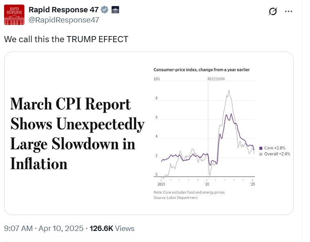
Task: Click 'Source: Labor Department' text below chart
Action: click(x=175, y=198)
